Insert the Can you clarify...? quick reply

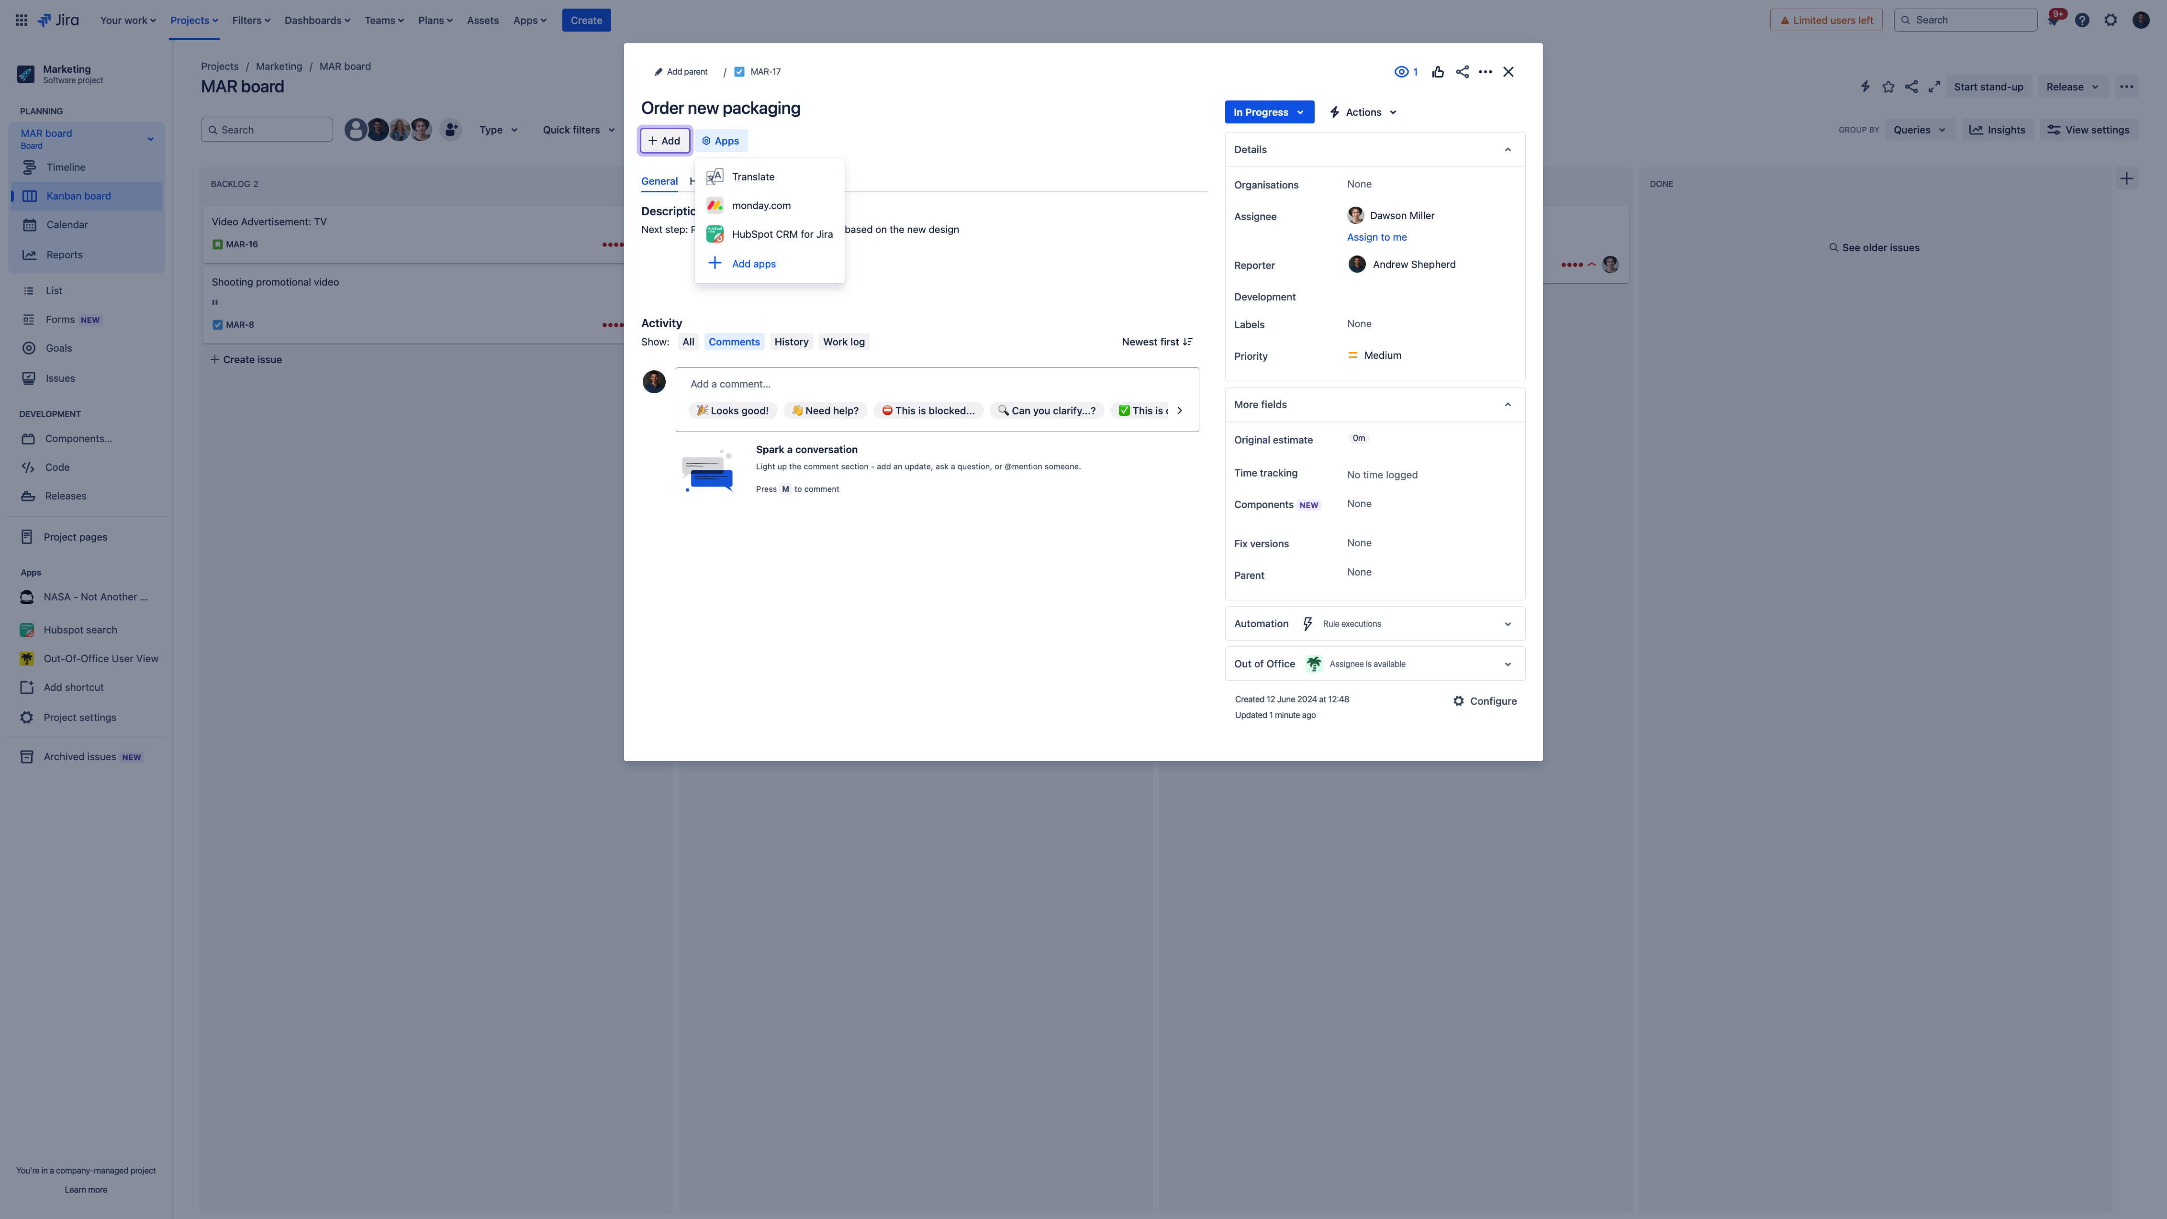pos(1047,411)
